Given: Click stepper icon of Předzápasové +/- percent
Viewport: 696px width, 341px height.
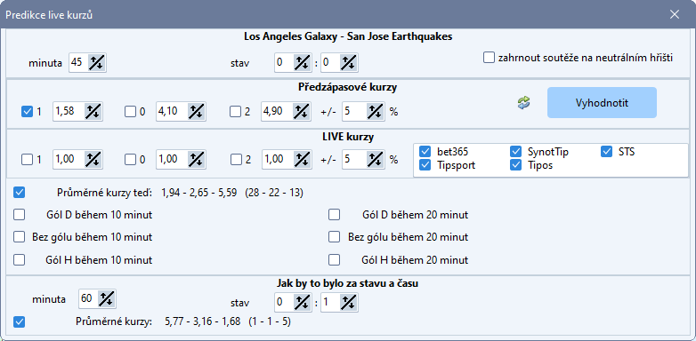Looking at the screenshot, I should 375,112.
